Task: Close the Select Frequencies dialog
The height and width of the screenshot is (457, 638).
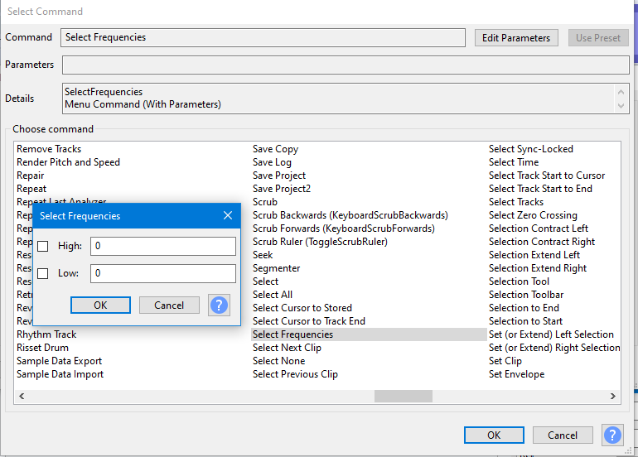Action: [228, 215]
